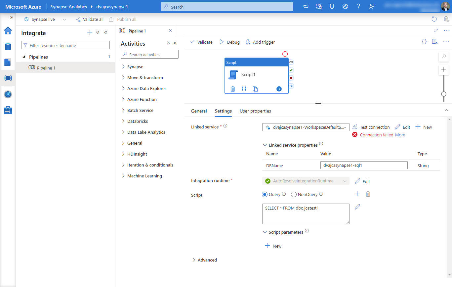Screen dimensions: 452x287
Task: Create a New linked service
Action: coord(424,127)
